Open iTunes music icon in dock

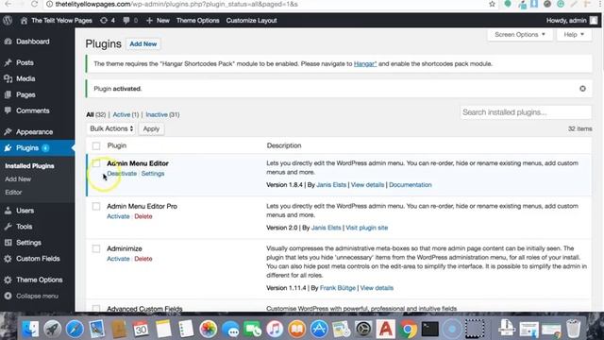(275, 329)
